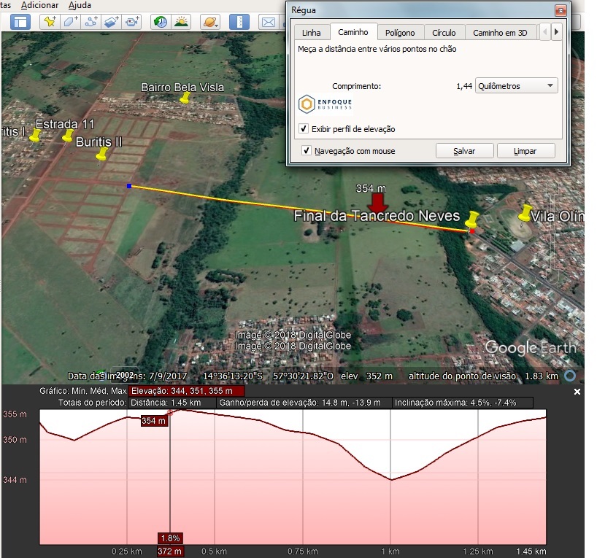Toggle Navegação com mouse checkbox
The height and width of the screenshot is (558, 597).
coord(307,151)
